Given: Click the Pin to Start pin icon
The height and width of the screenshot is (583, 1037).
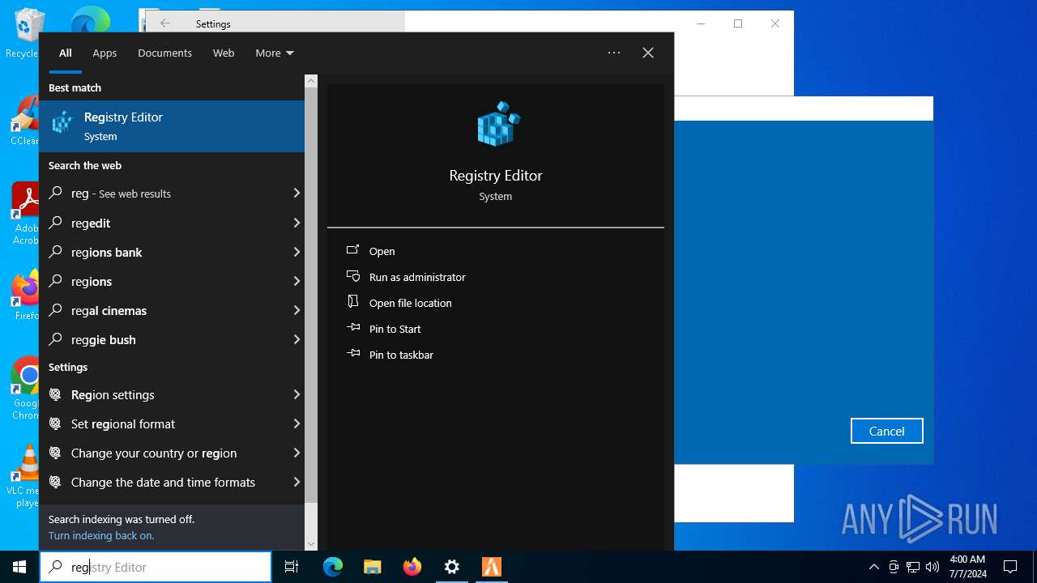Looking at the screenshot, I should pos(353,328).
